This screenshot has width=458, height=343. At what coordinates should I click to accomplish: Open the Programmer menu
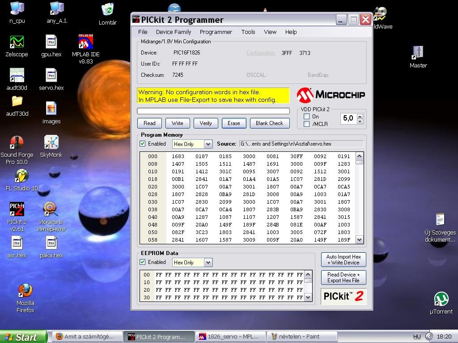tap(216, 32)
